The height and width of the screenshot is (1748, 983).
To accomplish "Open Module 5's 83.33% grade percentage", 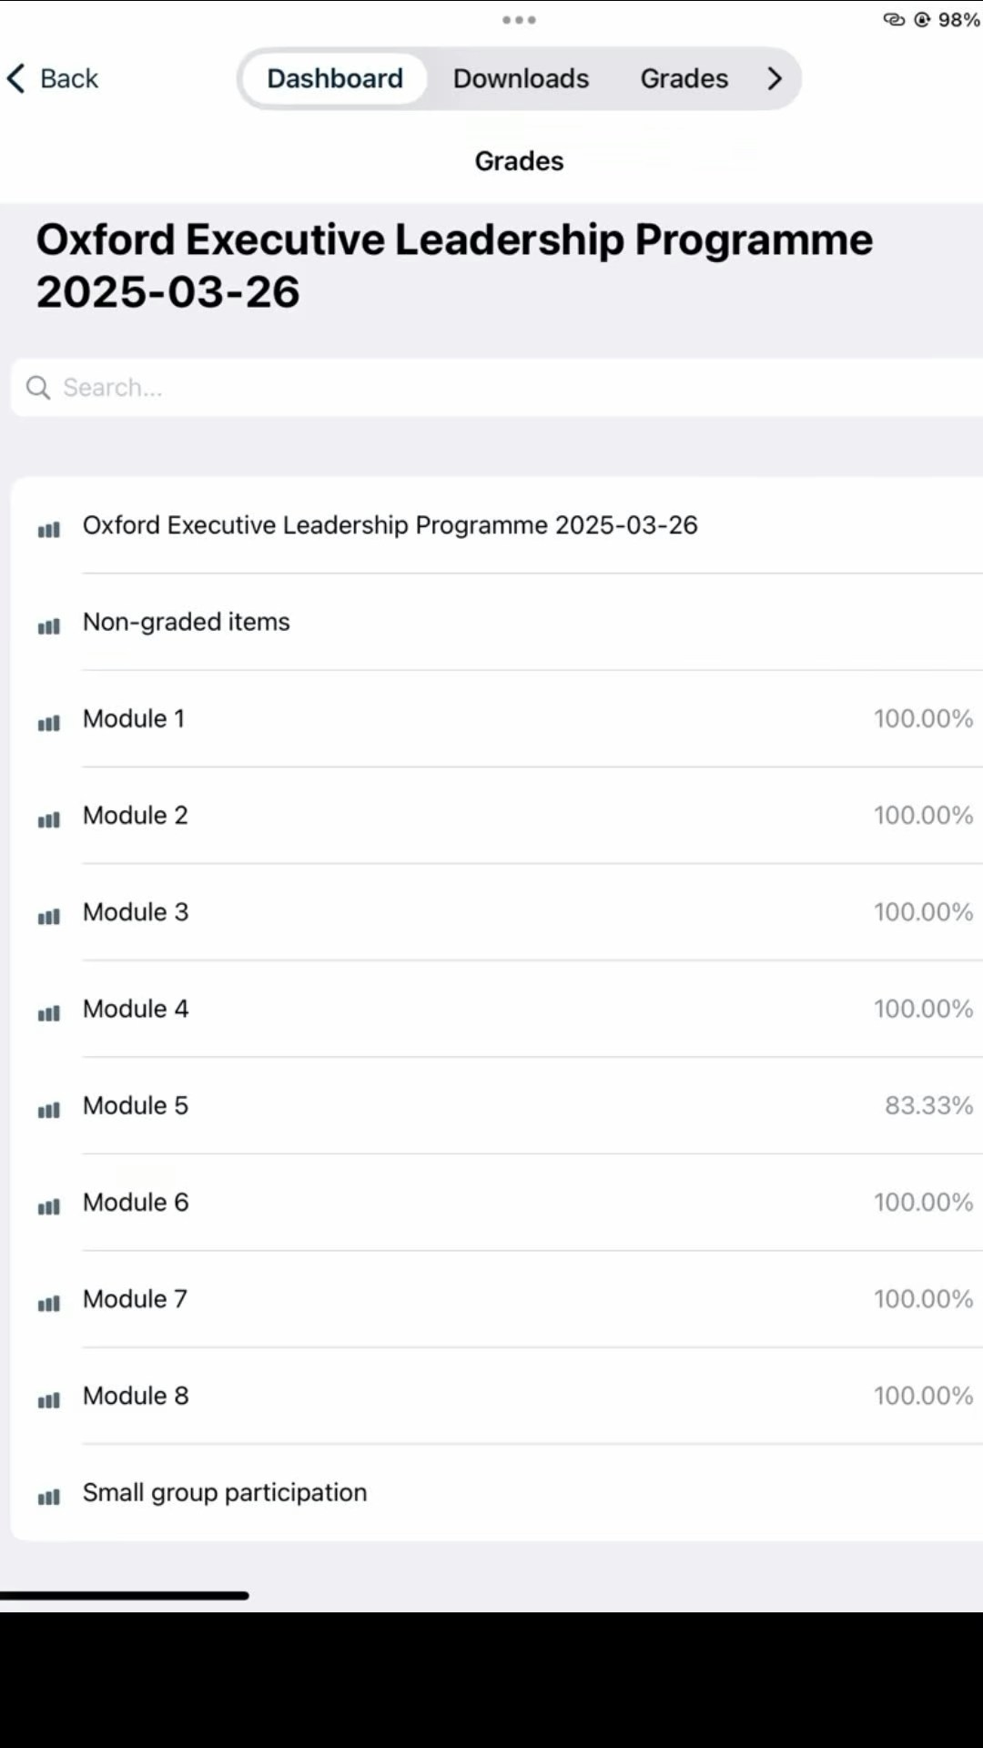I will pos(928,1105).
